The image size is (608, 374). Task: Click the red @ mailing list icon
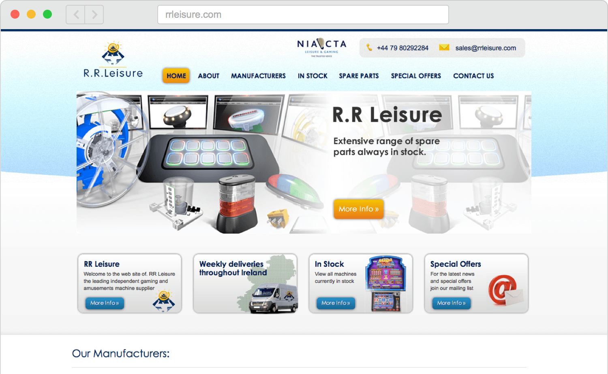tap(505, 291)
